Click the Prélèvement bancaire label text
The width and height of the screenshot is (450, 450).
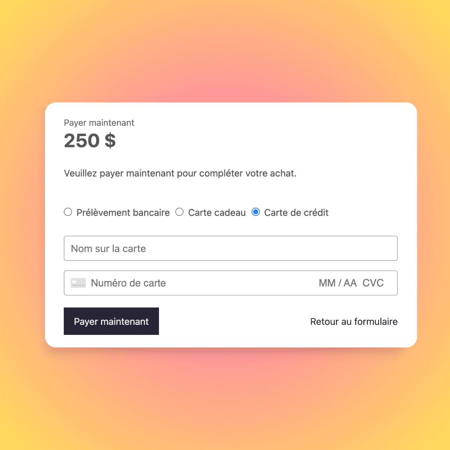tap(123, 212)
